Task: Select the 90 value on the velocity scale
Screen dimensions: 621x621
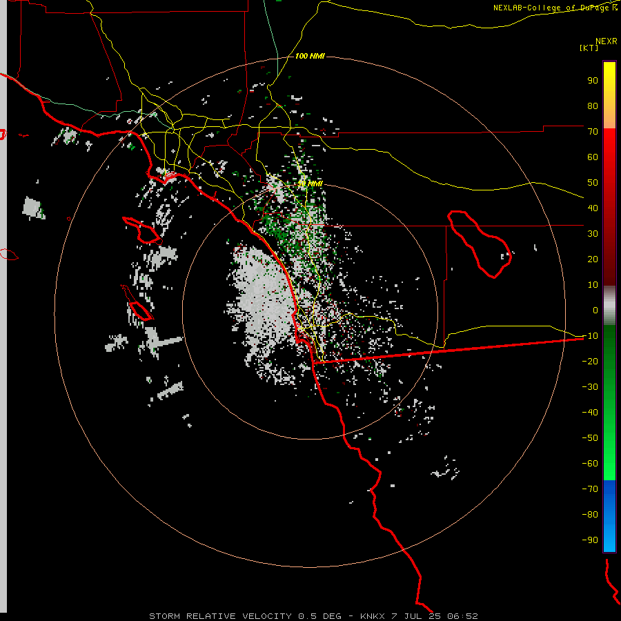Action: [x=593, y=81]
